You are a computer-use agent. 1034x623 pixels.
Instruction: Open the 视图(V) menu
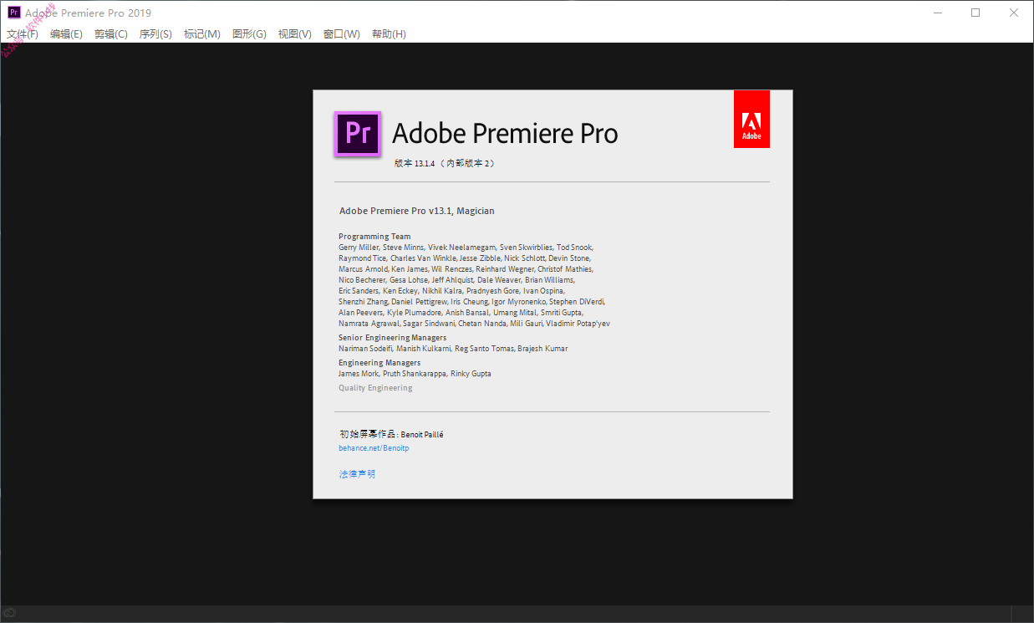[295, 34]
